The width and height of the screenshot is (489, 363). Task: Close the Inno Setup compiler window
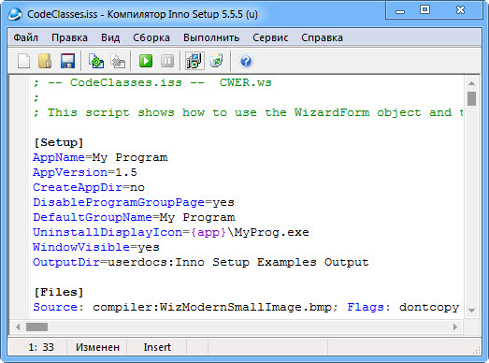pos(460,10)
